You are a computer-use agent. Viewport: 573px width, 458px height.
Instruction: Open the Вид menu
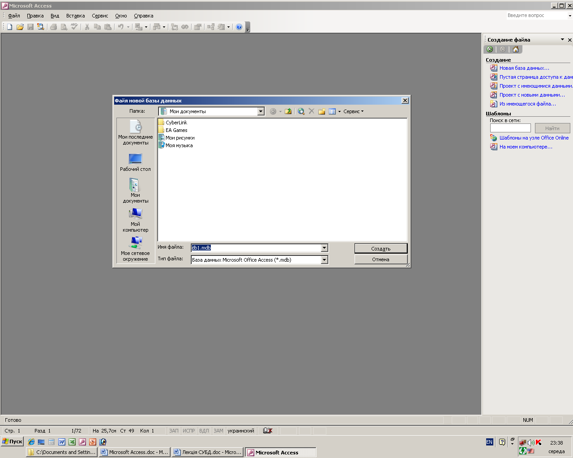point(55,16)
